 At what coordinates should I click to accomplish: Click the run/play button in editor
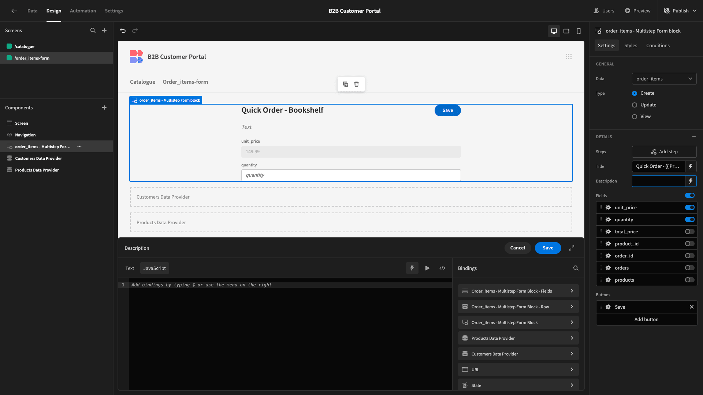point(427,268)
